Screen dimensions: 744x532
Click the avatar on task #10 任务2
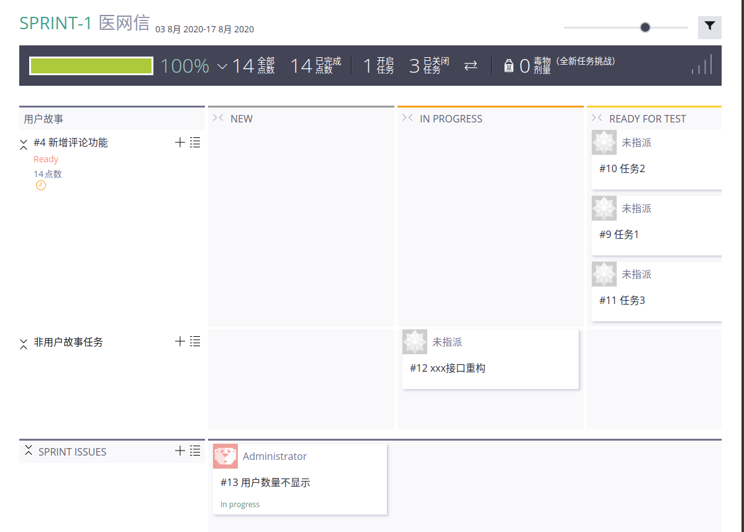(x=604, y=143)
